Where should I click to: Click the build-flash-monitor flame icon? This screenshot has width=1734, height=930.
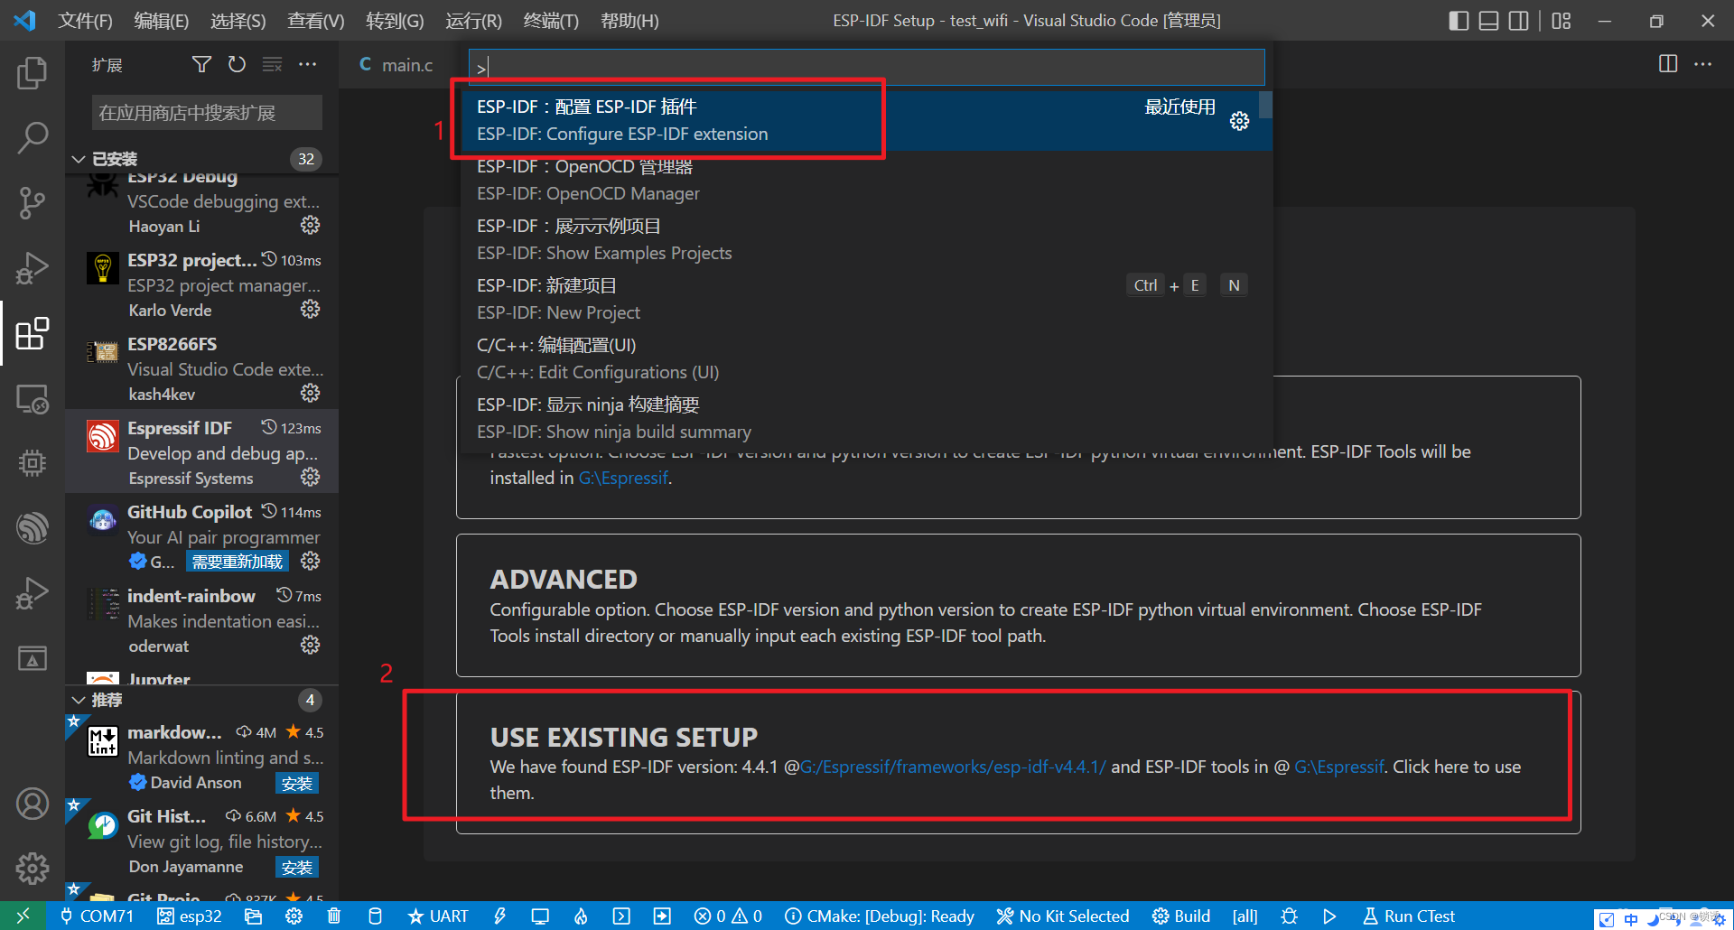[581, 916]
